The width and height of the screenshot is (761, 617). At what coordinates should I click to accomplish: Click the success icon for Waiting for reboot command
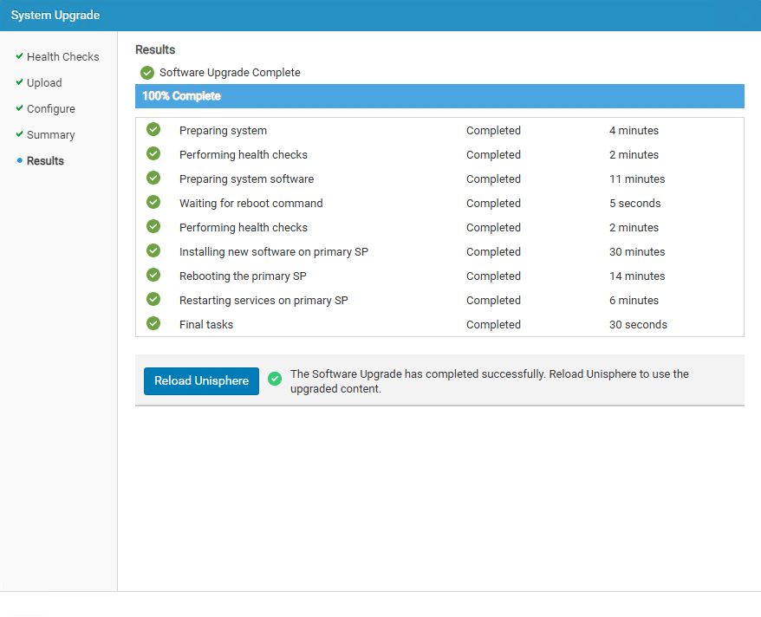click(153, 202)
